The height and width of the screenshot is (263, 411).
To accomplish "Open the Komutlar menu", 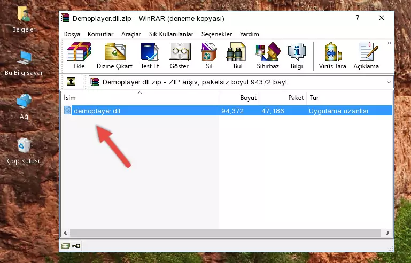I will 100,34.
